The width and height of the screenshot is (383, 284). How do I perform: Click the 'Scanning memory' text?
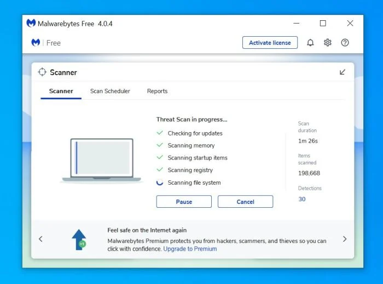(x=191, y=145)
